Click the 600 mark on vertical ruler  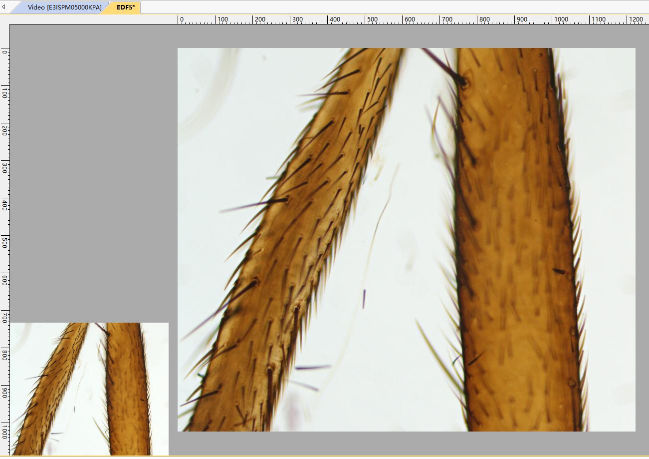coord(5,280)
